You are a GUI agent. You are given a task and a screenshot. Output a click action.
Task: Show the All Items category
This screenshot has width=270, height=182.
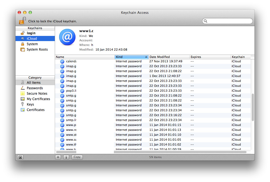pyautogui.click(x=35, y=83)
